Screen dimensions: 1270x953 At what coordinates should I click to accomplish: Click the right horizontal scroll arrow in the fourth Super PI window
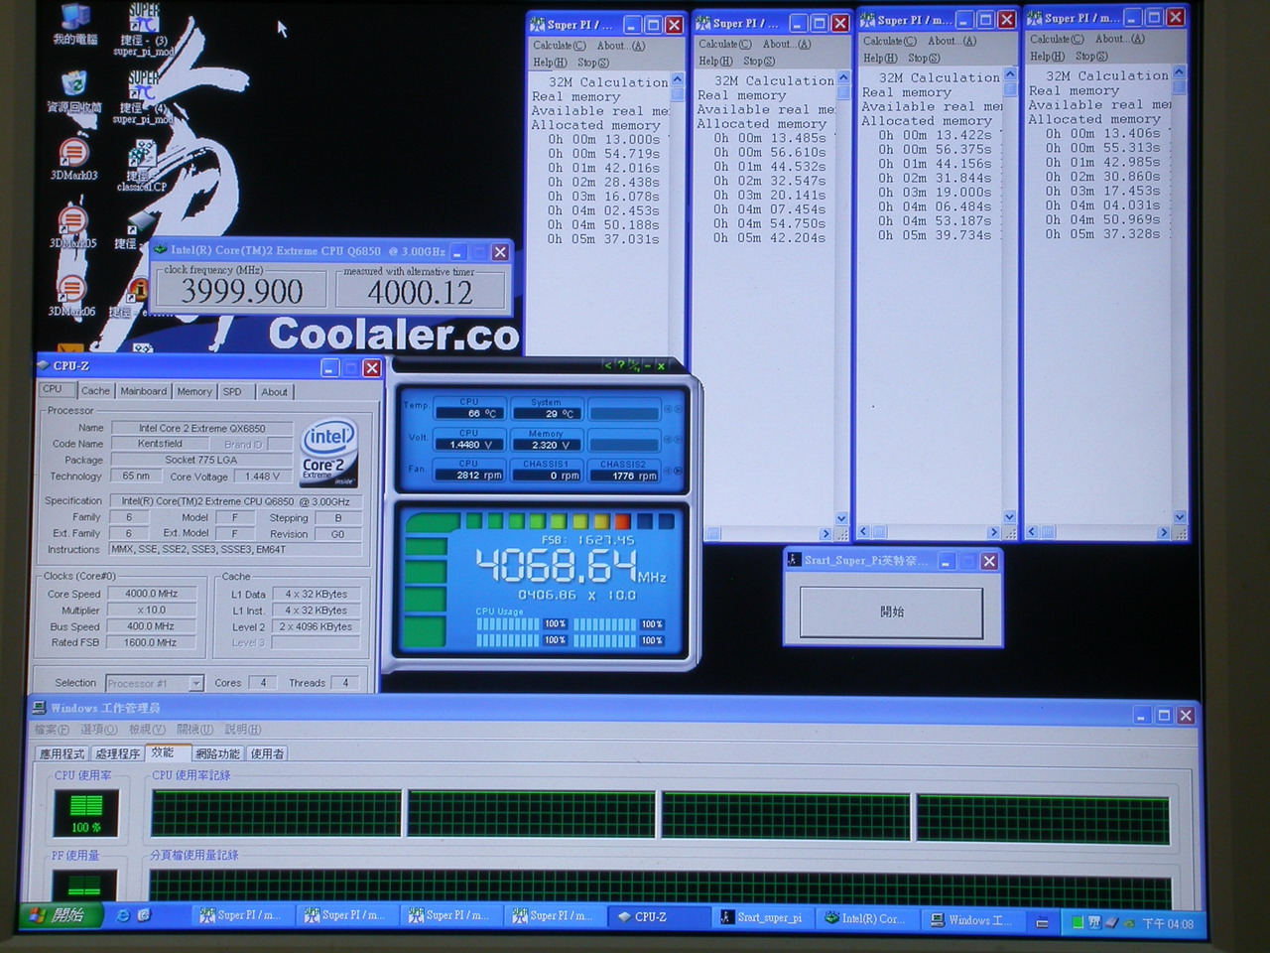click(x=1164, y=533)
